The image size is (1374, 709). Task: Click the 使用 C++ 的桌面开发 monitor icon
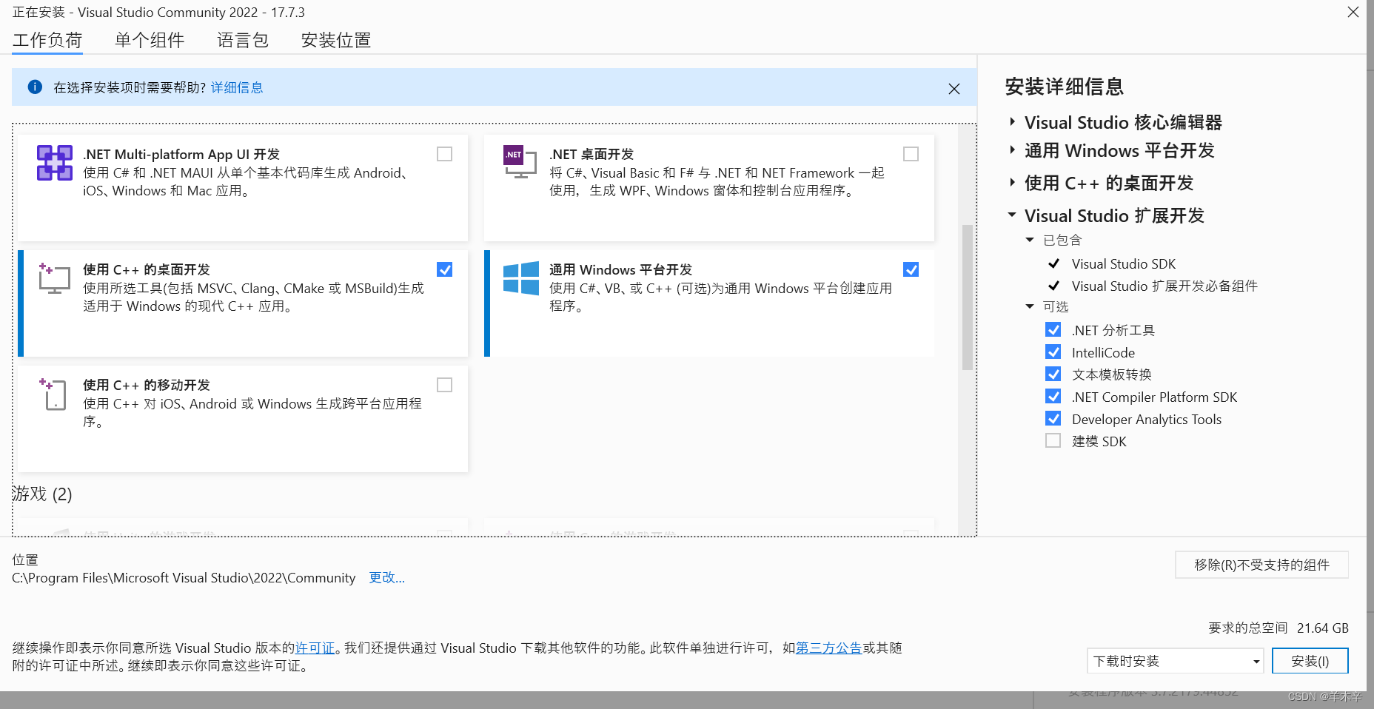[x=54, y=278]
